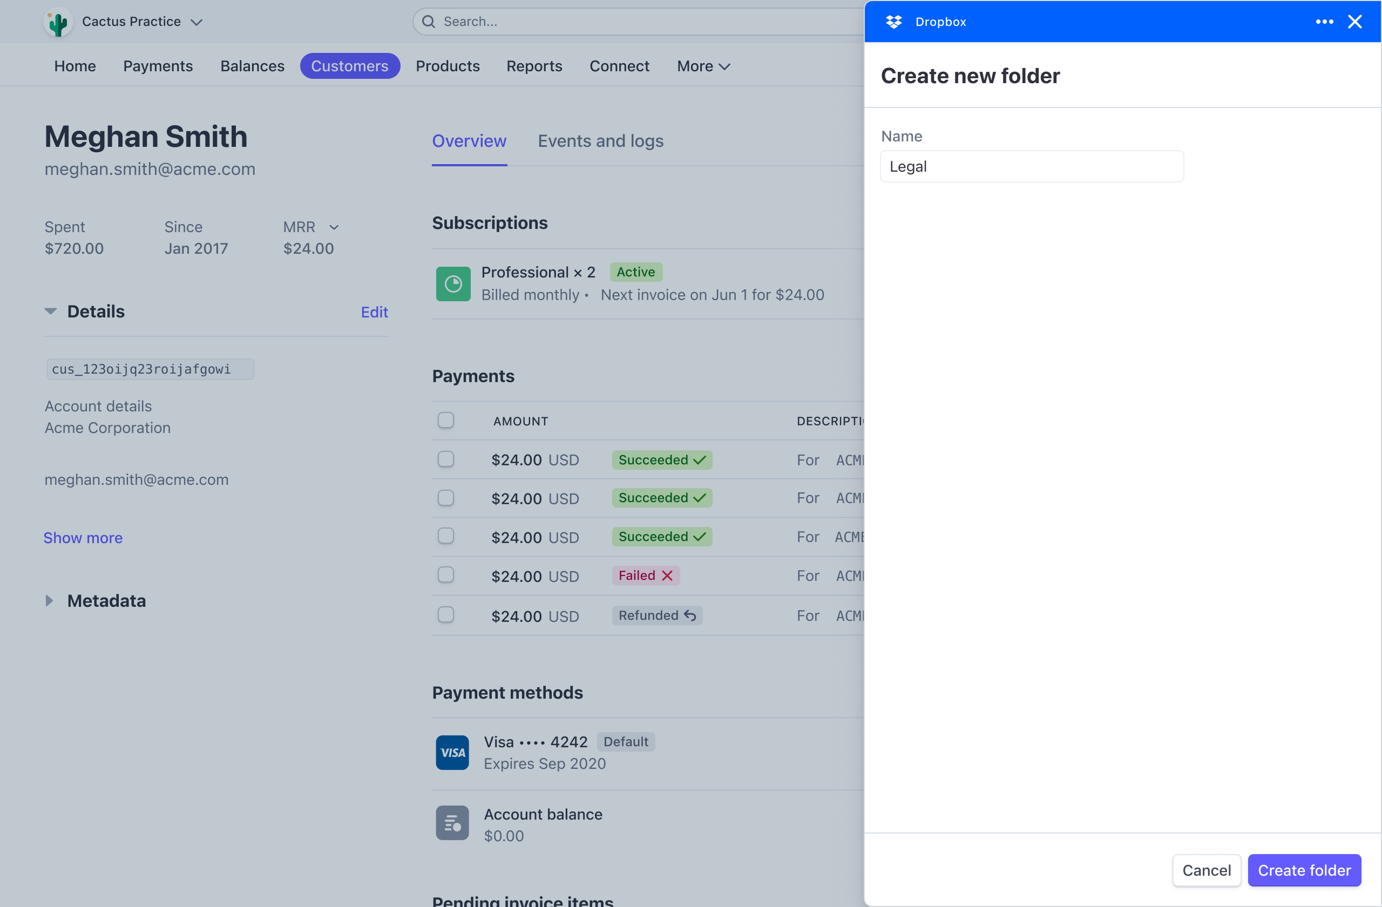Click the search magnifier icon
This screenshot has height=907, width=1382.
coord(429,22)
